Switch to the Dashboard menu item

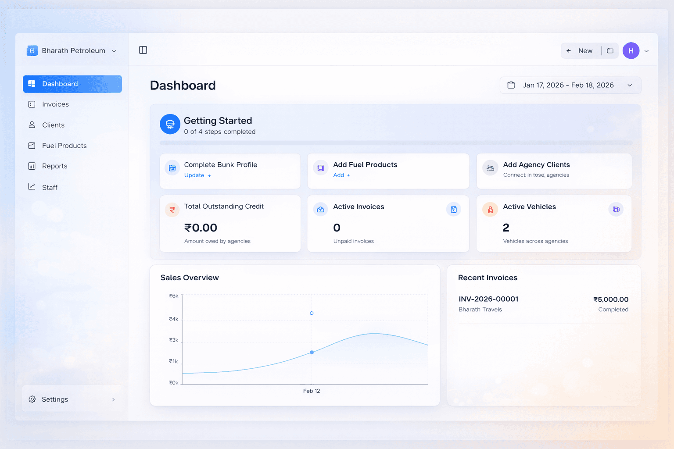tap(60, 83)
